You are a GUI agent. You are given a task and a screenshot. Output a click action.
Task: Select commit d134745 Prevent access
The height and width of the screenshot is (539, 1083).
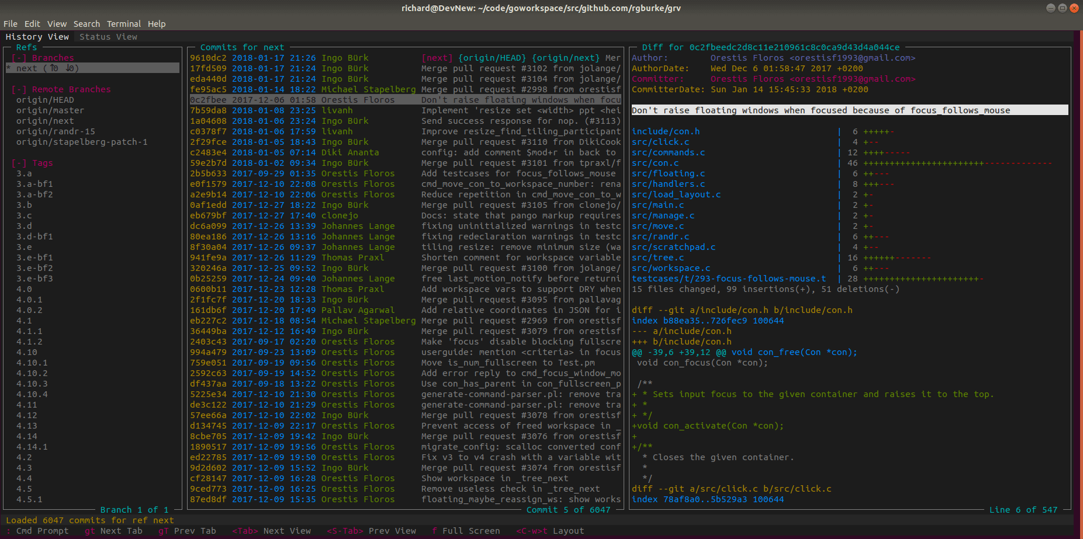pos(405,426)
